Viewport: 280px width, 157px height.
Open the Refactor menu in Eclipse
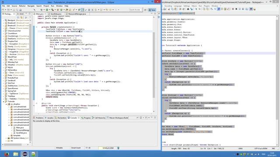pos(22,6)
